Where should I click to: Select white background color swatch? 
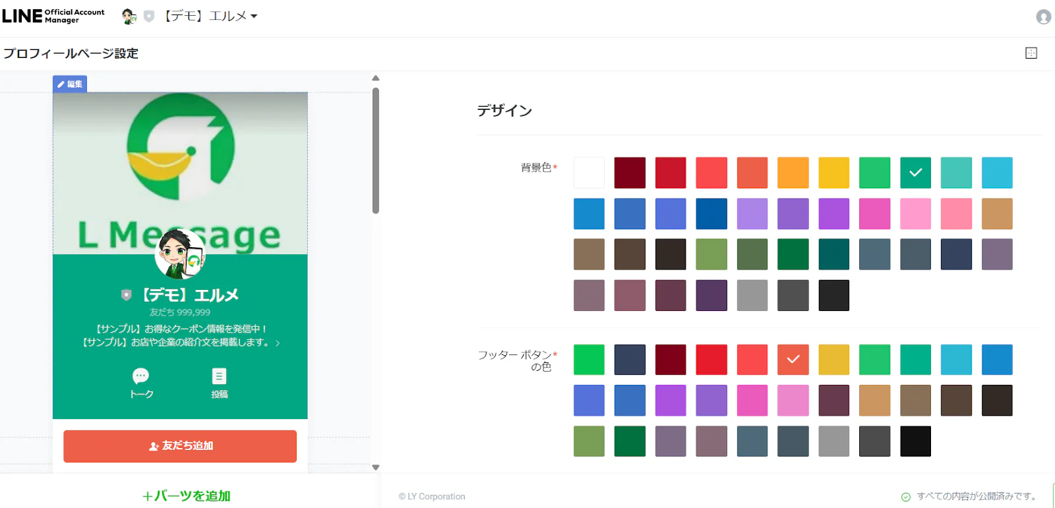click(x=589, y=173)
